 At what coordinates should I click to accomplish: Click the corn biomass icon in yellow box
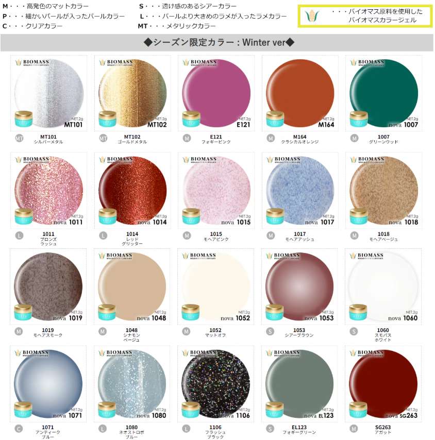pos(312,16)
